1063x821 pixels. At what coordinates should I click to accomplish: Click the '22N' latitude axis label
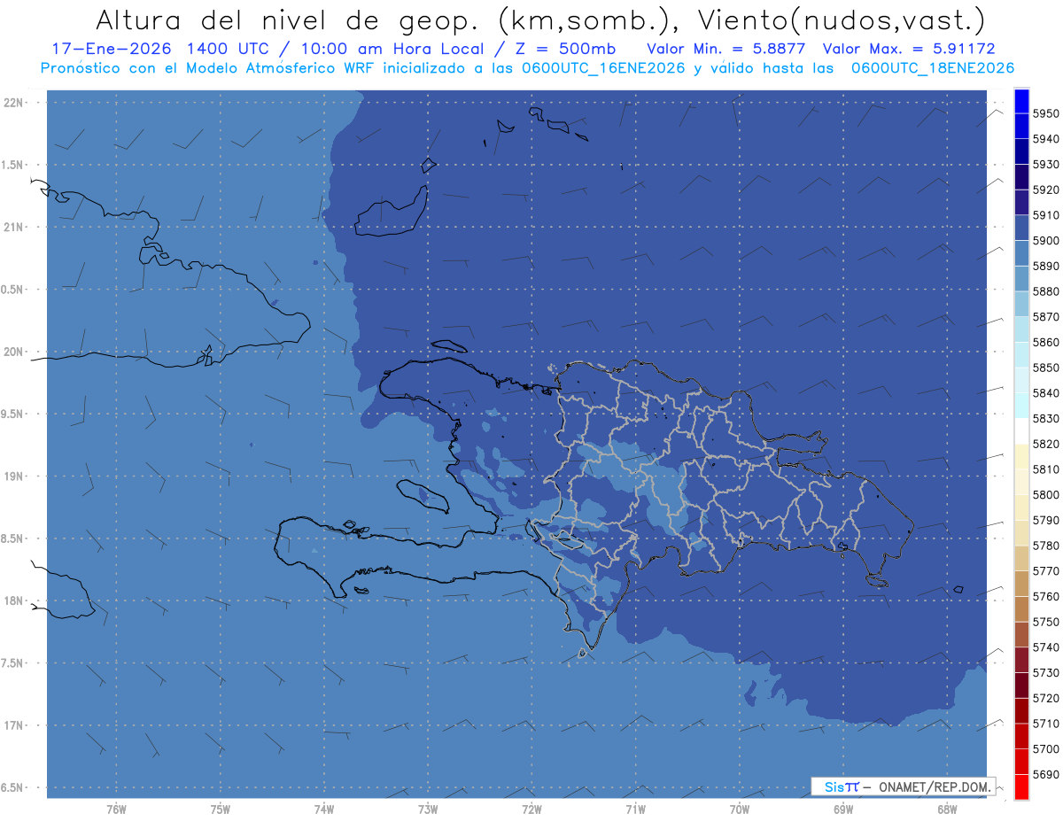click(15, 102)
